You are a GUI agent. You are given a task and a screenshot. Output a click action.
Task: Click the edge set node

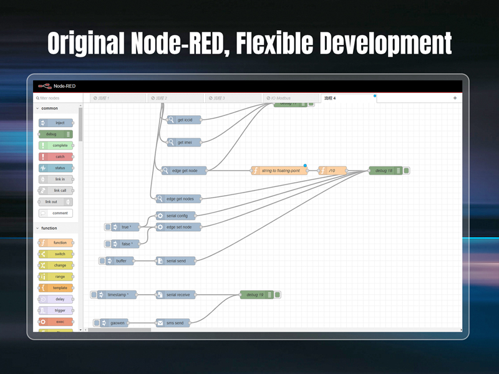pos(178,227)
